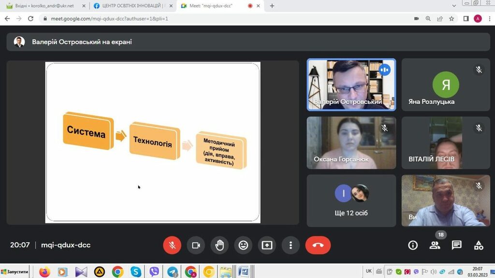
Task: Unmute the microphone in Meet
Action: click(x=172, y=245)
